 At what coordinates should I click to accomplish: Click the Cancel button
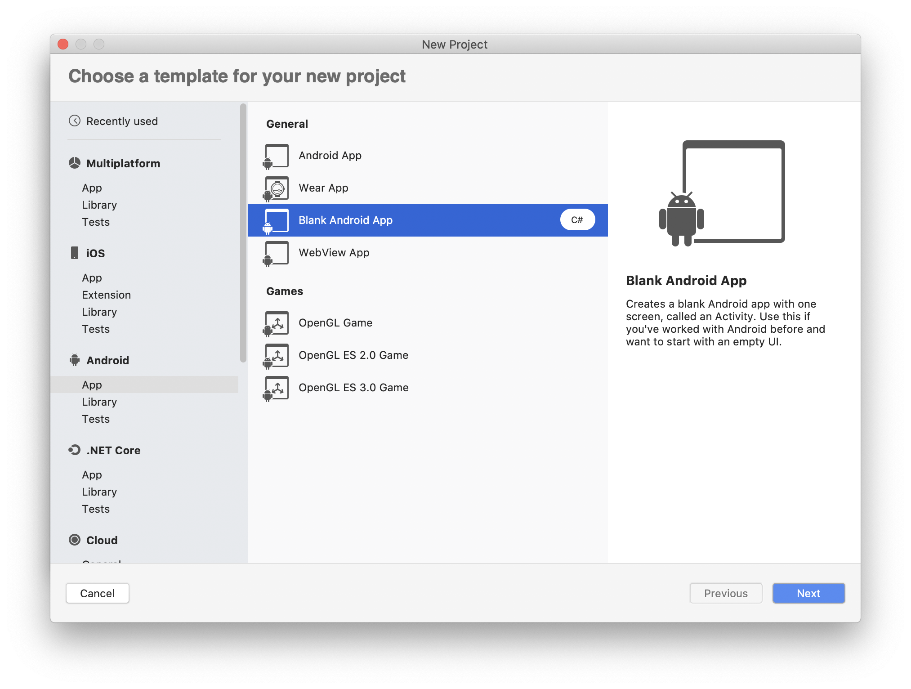click(97, 593)
